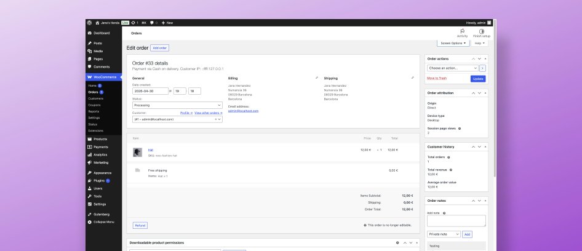Click the help icon beside Add note

click(444, 213)
